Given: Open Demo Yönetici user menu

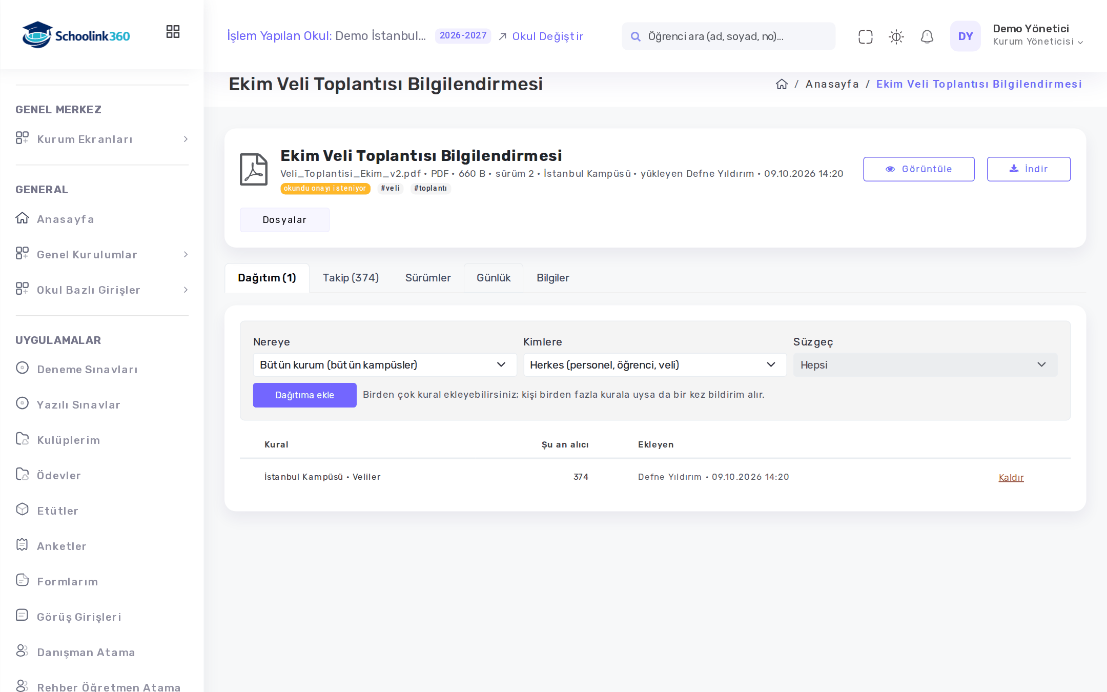Looking at the screenshot, I should [1038, 35].
